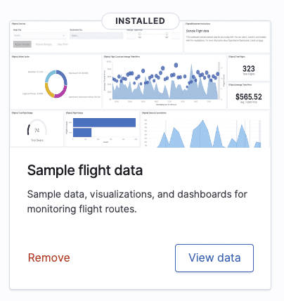Open the Origin City dropdown in preview
284x301 pixels.
point(39,36)
